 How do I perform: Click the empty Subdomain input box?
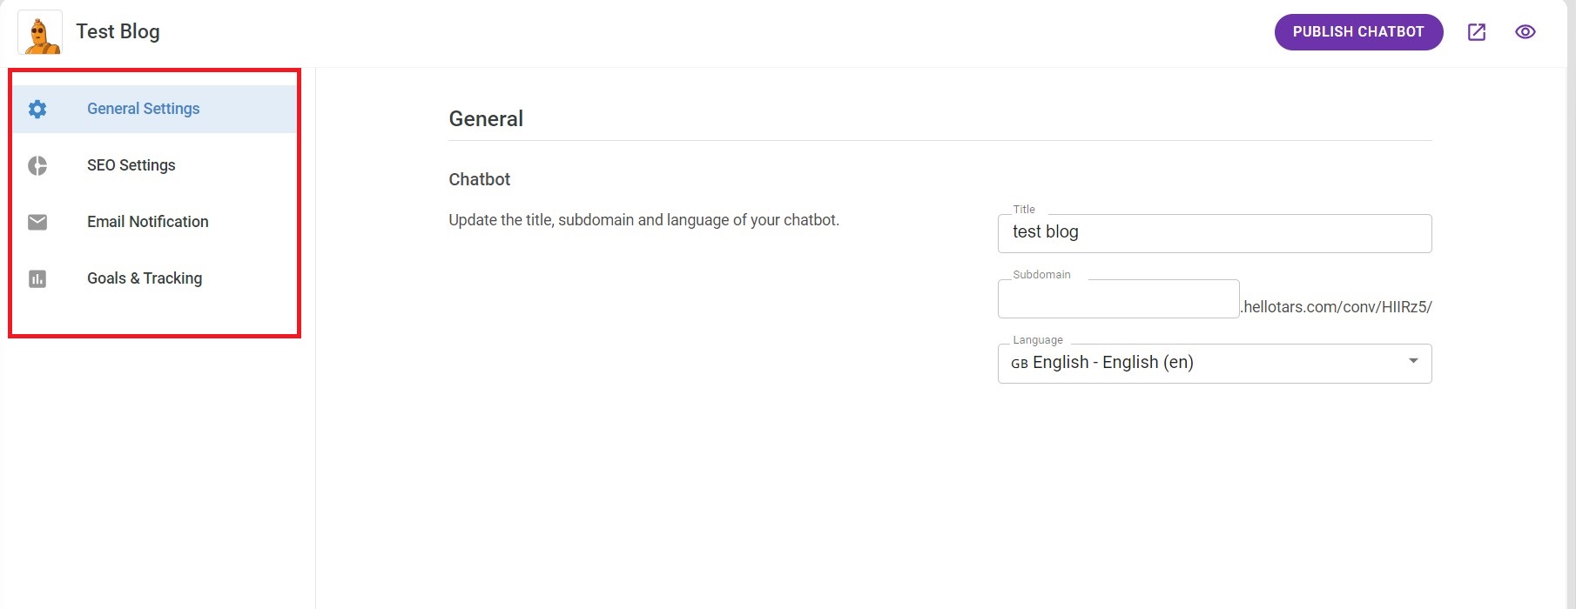(1117, 298)
